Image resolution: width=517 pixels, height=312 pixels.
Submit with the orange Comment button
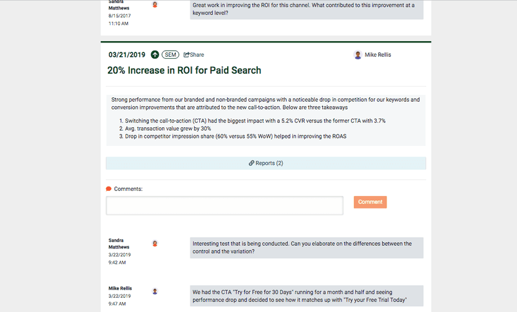click(370, 202)
